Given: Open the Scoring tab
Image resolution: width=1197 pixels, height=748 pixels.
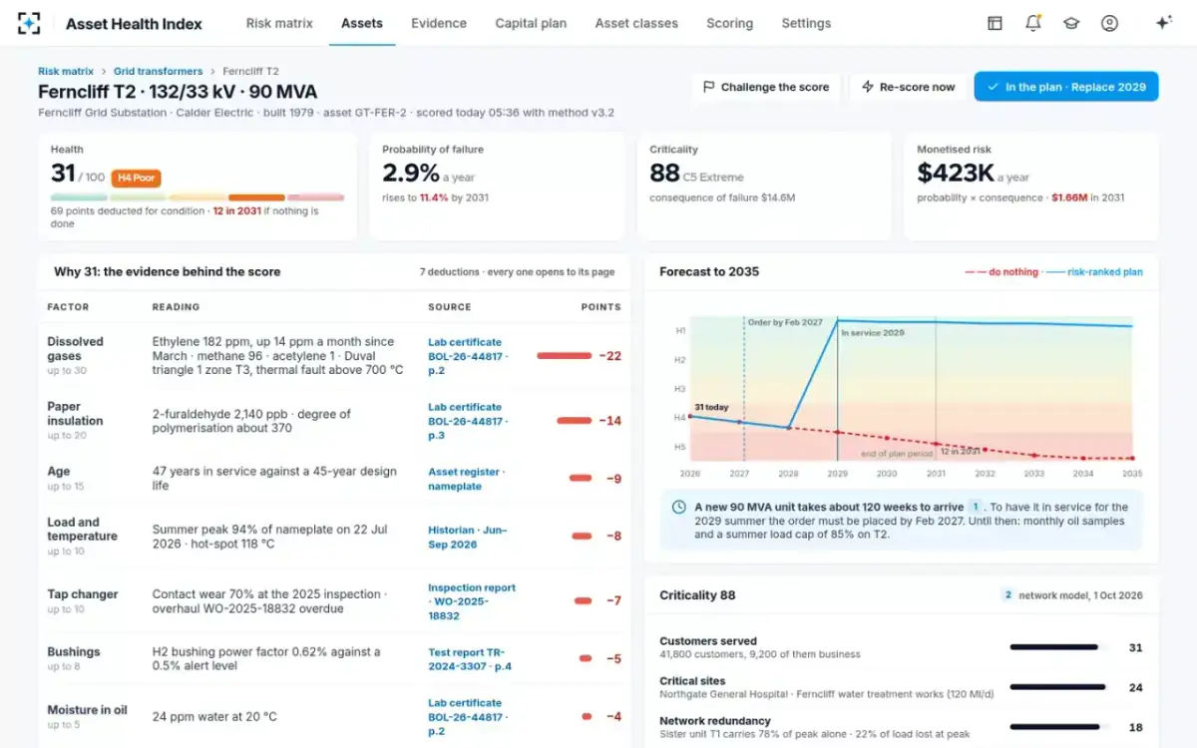Looking at the screenshot, I should 729,23.
